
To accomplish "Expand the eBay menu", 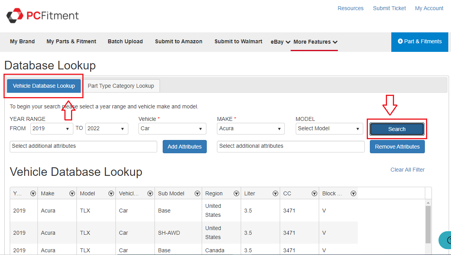I will pyautogui.click(x=280, y=42).
